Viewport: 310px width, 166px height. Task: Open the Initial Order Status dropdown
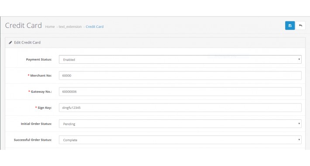[x=180, y=124]
